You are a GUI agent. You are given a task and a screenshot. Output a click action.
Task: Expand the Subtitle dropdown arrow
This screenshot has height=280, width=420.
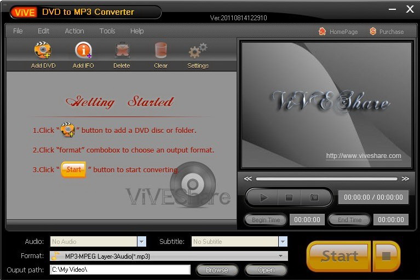[283, 242]
